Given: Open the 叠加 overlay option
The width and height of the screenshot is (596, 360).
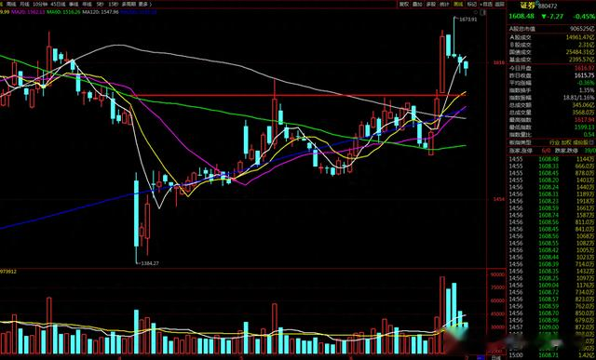Looking at the screenshot, I should [x=417, y=4].
